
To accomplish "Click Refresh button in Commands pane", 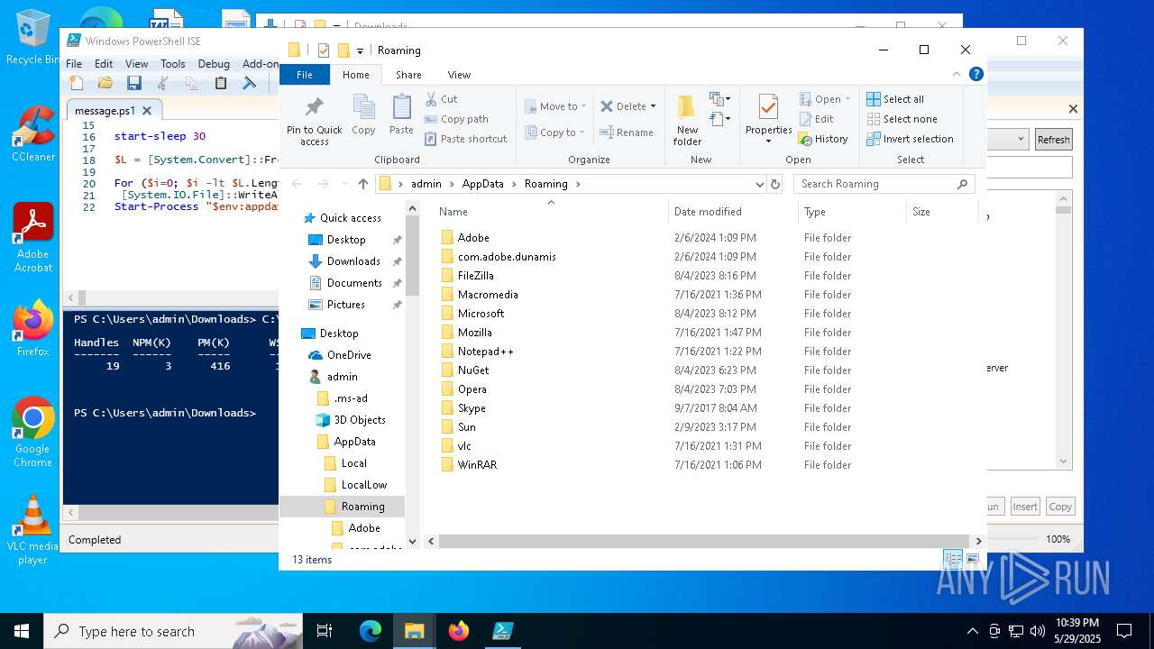I will pos(1053,140).
